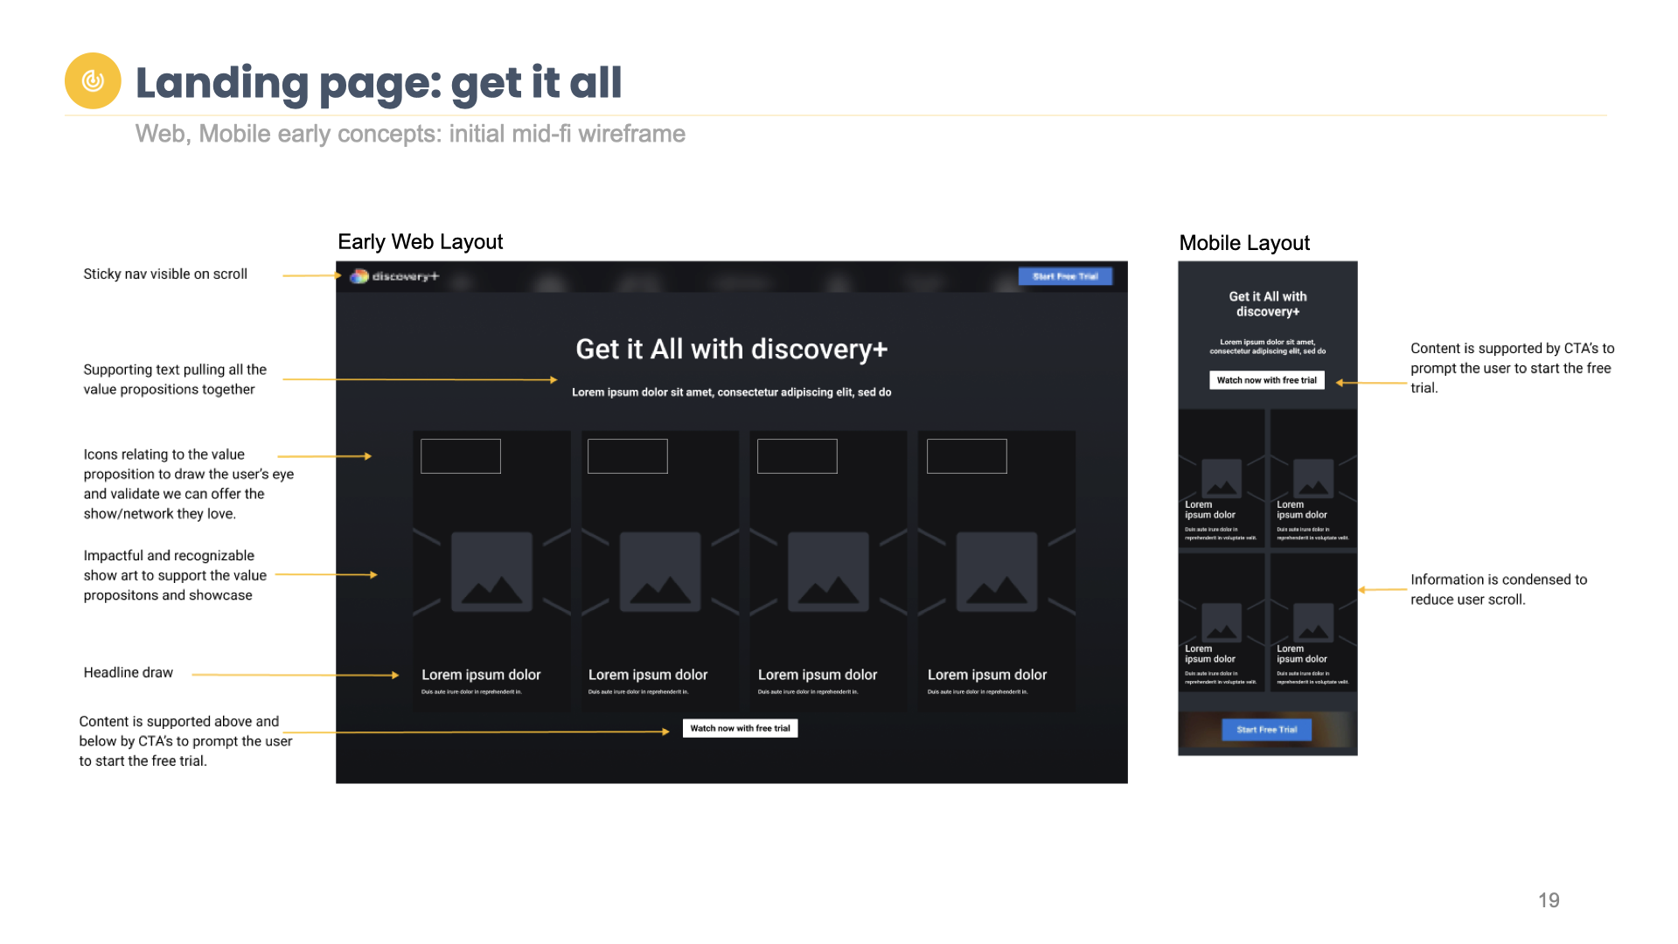This screenshot has height=944, width=1678.
Task: Click 'Sticky nav visible on scroll' annotation
Action: tap(165, 274)
